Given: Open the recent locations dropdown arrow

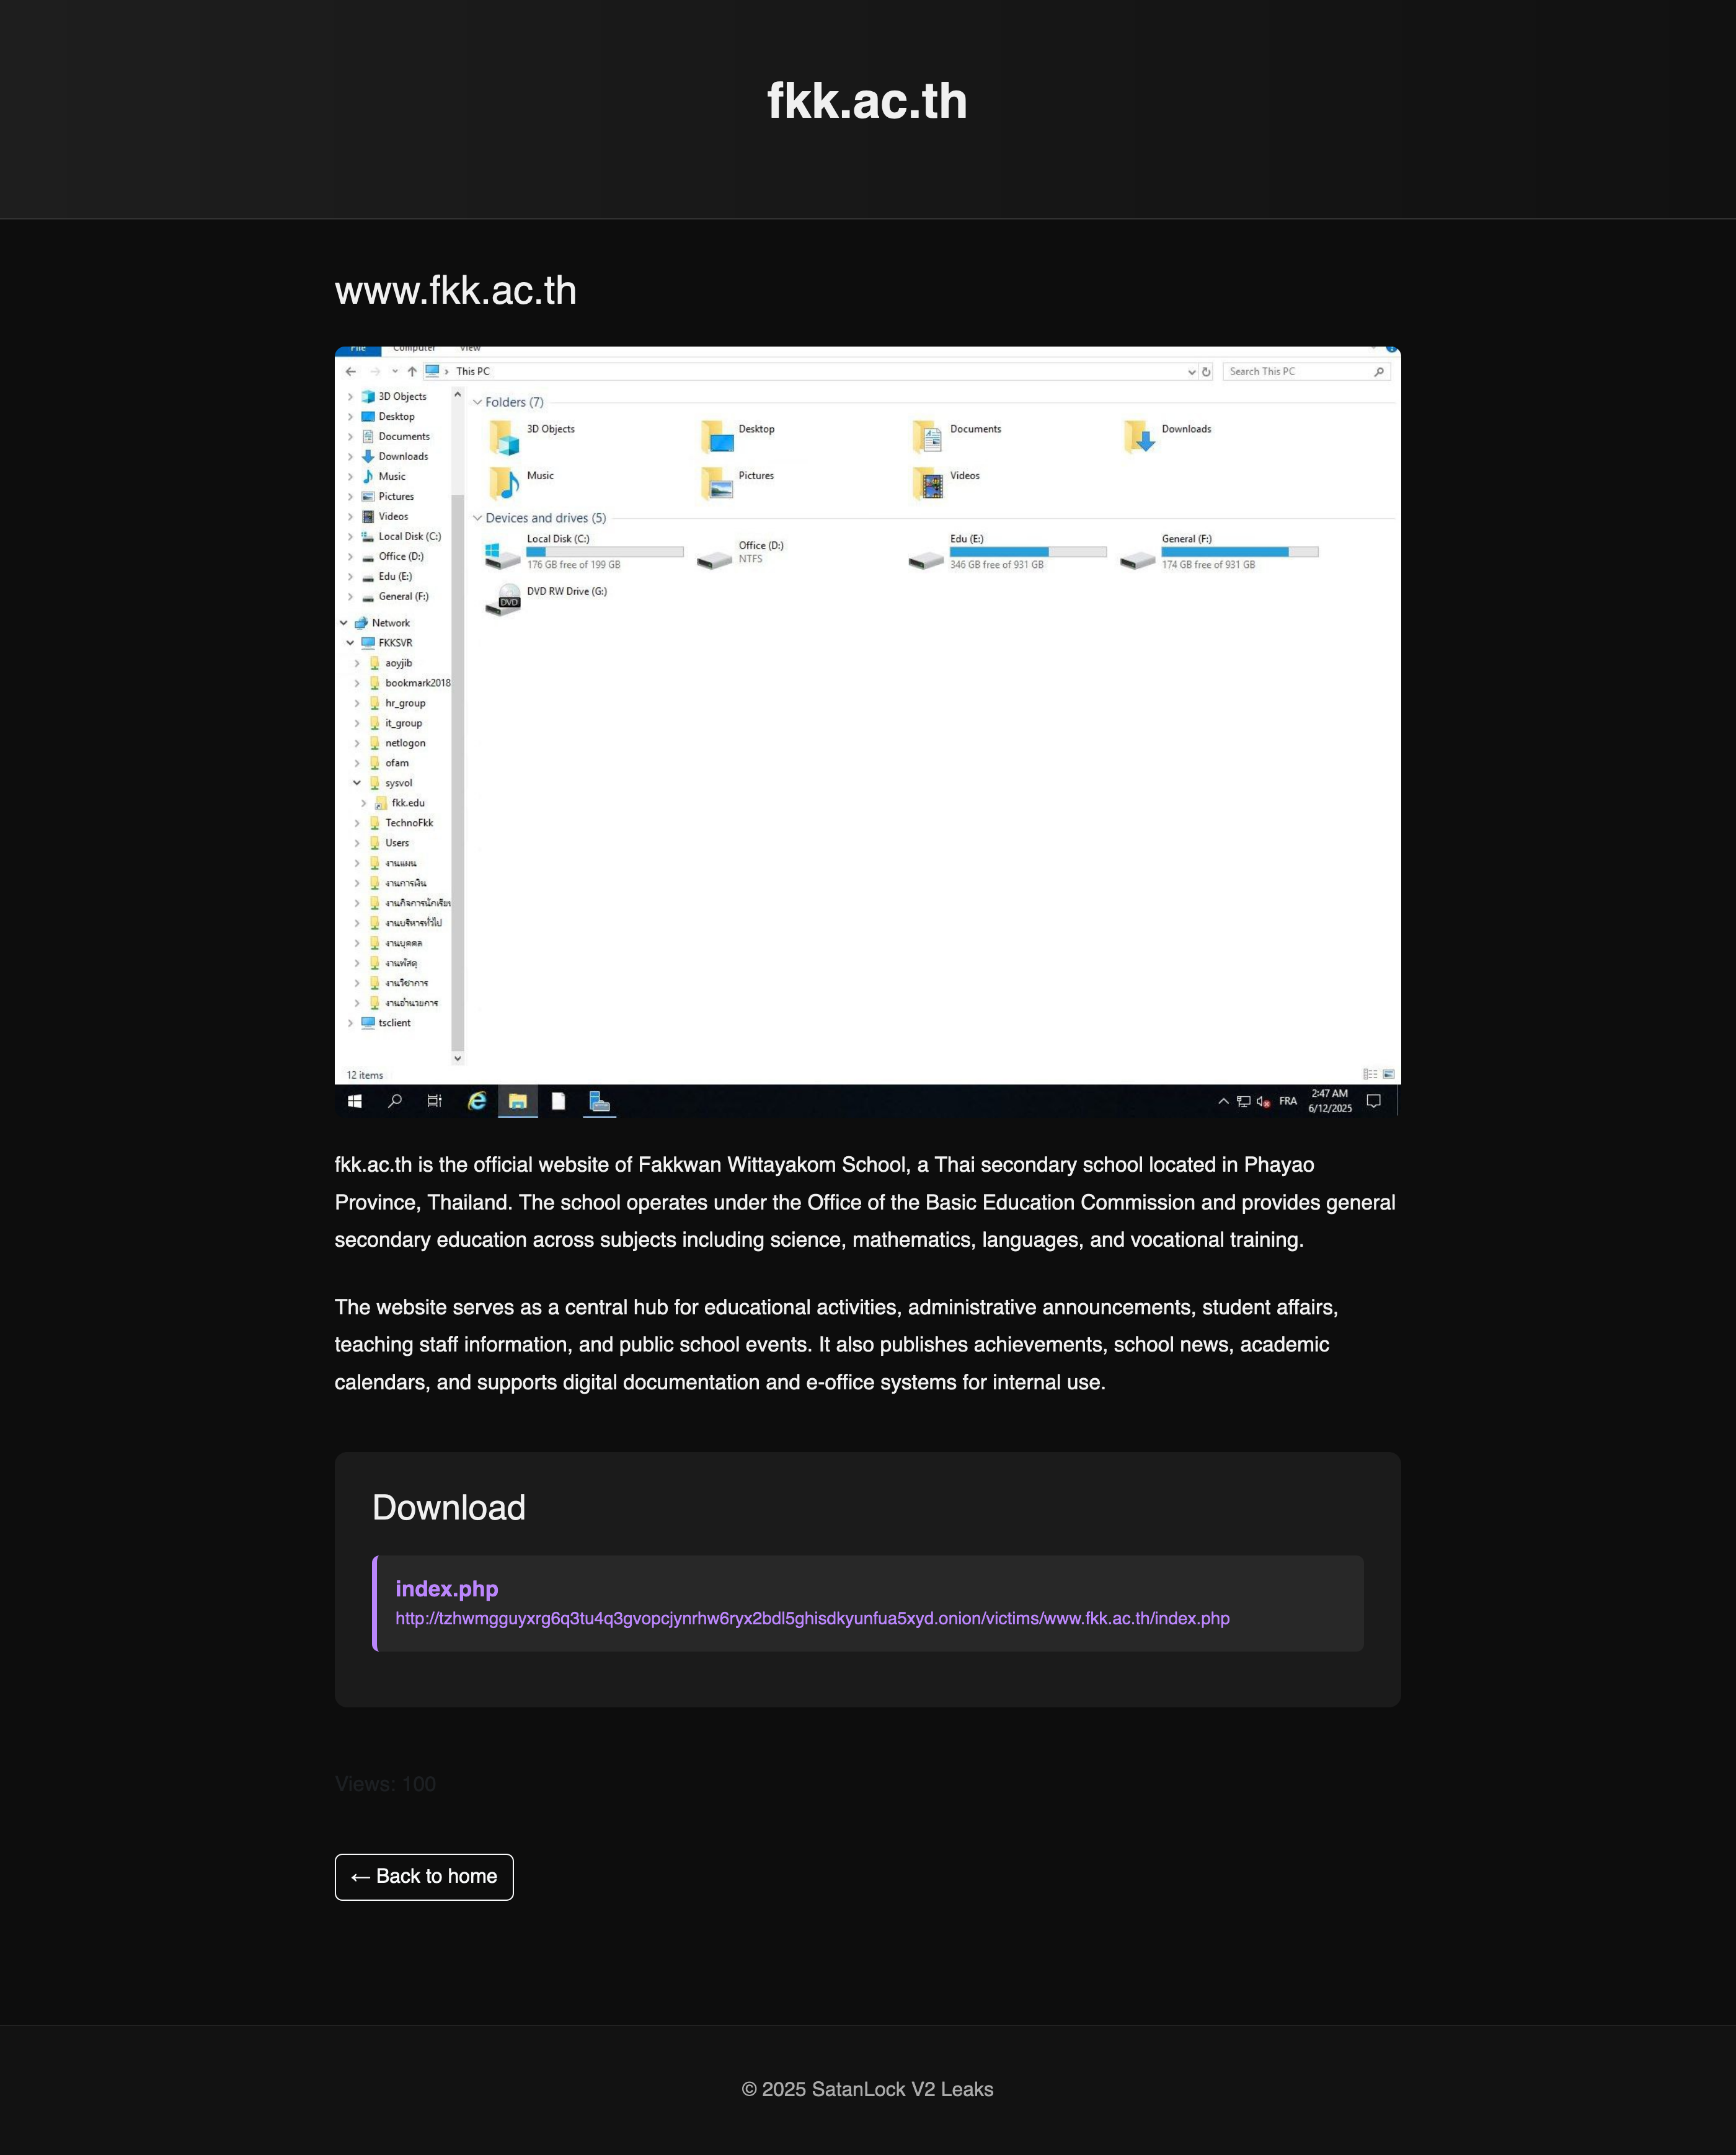Looking at the screenshot, I should (394, 371).
